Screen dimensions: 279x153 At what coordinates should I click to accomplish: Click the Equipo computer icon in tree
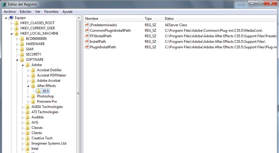(11, 18)
